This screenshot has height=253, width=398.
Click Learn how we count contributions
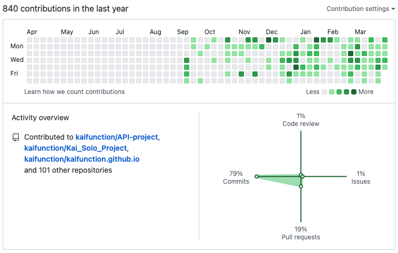[x=74, y=92]
